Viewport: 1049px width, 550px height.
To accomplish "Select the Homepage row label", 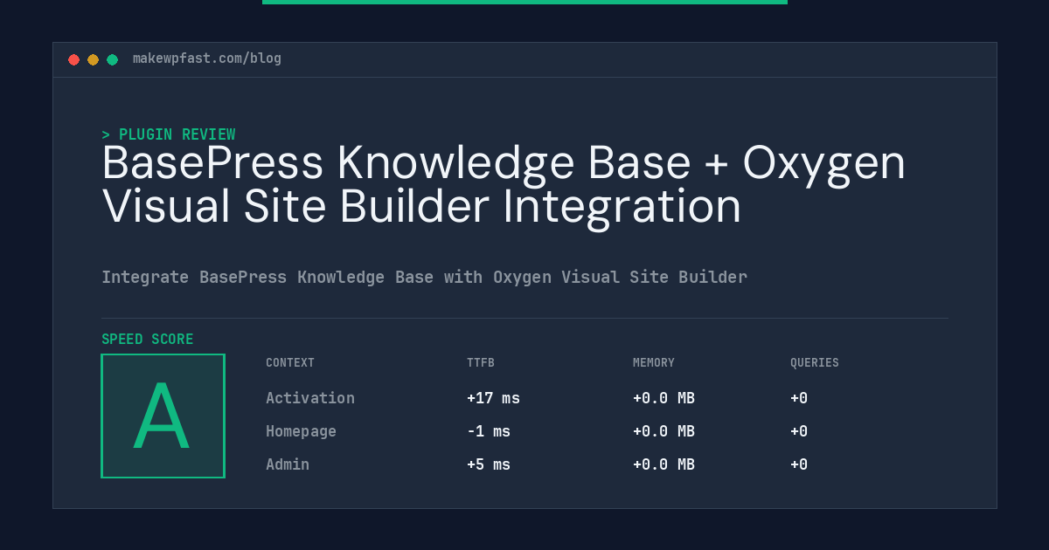I will point(301,431).
